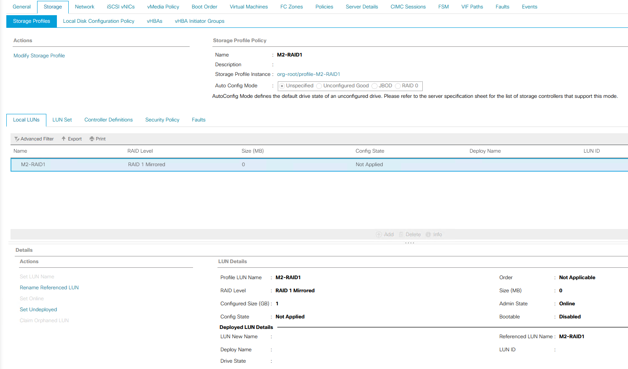Switch to the Controller Definitions tab
Image resolution: width=628 pixels, height=369 pixels.
108,120
